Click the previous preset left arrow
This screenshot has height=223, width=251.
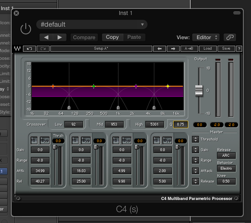[46, 37]
